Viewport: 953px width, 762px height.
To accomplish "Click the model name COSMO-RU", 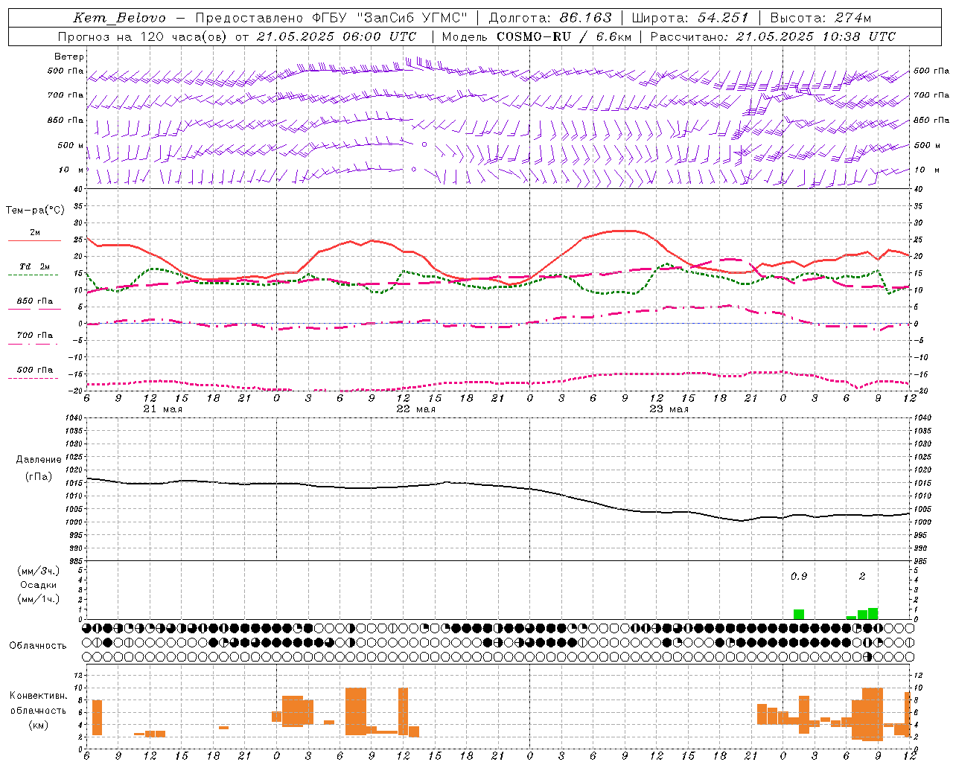I will coord(533,36).
